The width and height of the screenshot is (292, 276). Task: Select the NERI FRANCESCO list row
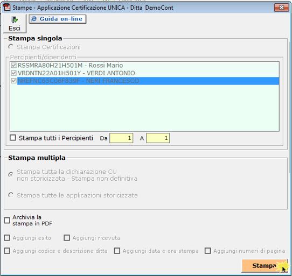point(148,81)
